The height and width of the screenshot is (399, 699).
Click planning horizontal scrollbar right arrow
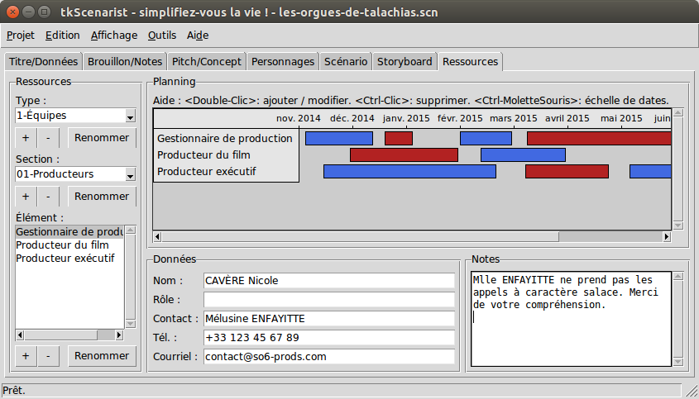pyautogui.click(x=667, y=237)
